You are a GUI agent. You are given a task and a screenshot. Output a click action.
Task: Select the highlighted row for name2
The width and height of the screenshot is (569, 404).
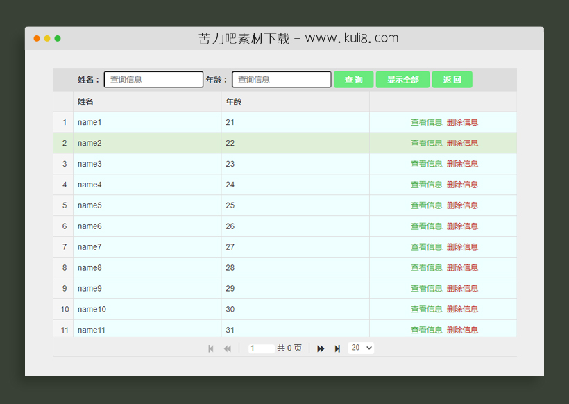point(208,143)
